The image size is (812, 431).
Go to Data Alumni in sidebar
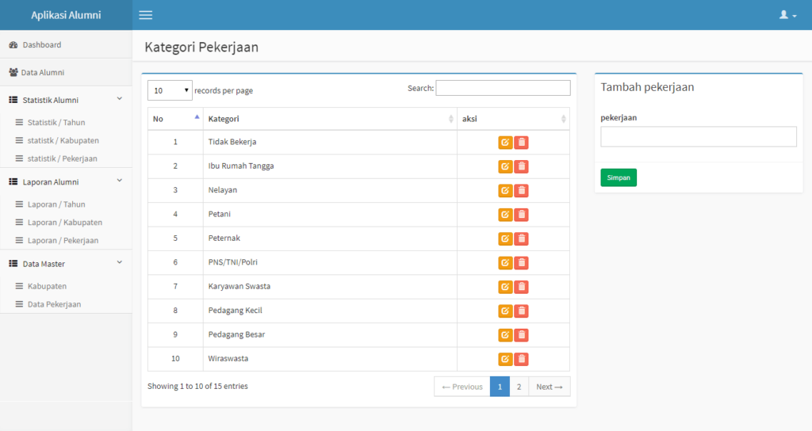[x=42, y=72]
